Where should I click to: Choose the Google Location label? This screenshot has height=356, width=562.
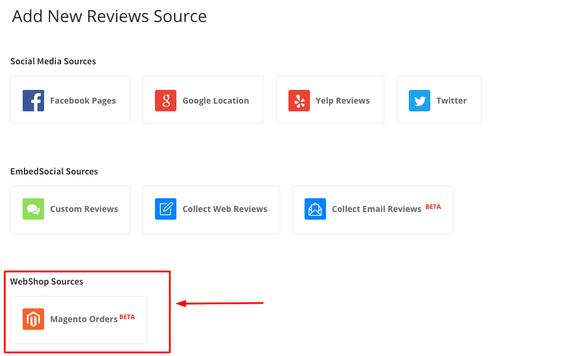216,101
